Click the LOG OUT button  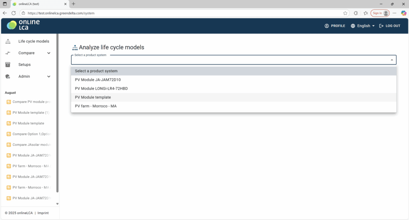(x=389, y=26)
